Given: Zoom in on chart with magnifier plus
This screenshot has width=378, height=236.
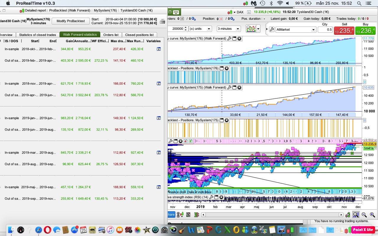Looking at the screenshot, I should [x=372, y=215].
